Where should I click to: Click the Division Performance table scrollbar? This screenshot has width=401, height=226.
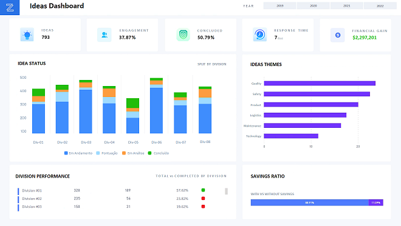227,191
